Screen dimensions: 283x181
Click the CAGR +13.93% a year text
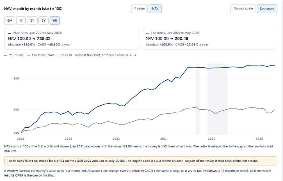pos(192,45)
